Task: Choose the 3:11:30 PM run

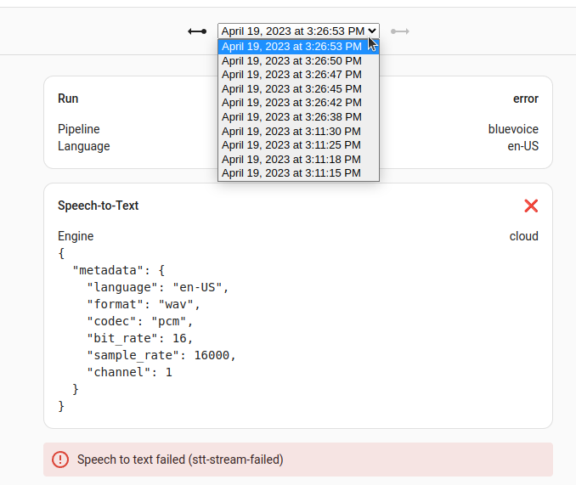Action: [291, 131]
